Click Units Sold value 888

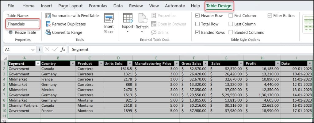click(118, 84)
